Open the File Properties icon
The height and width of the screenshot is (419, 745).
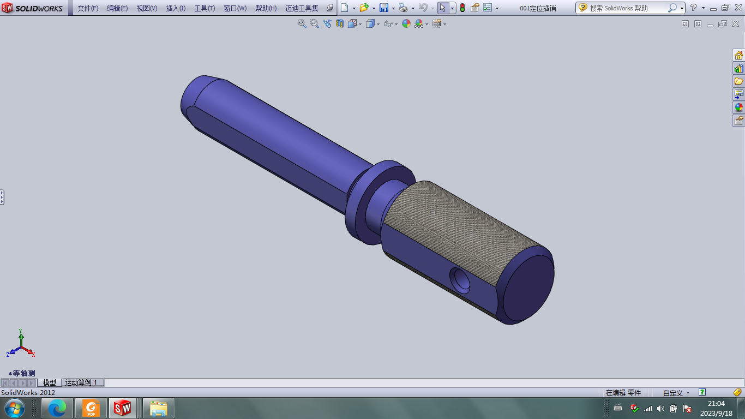pyautogui.click(x=474, y=8)
